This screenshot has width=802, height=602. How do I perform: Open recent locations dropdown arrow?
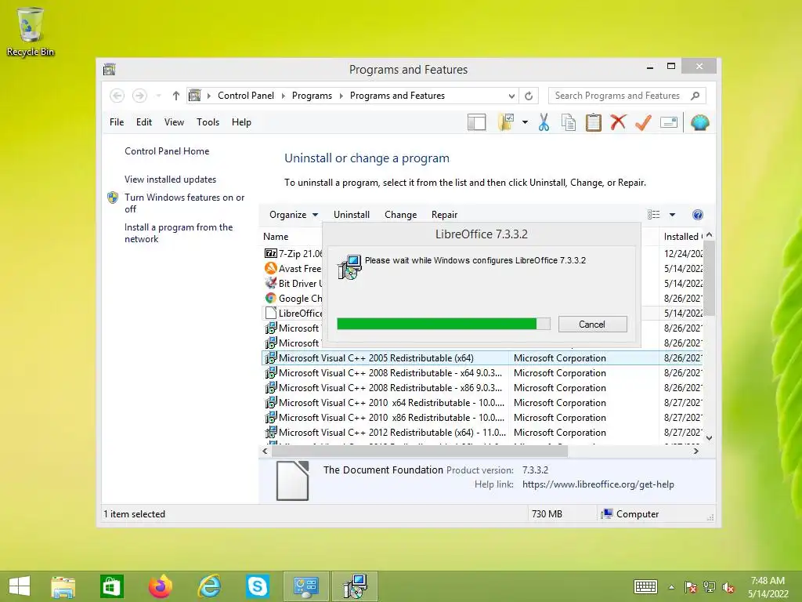[158, 96]
